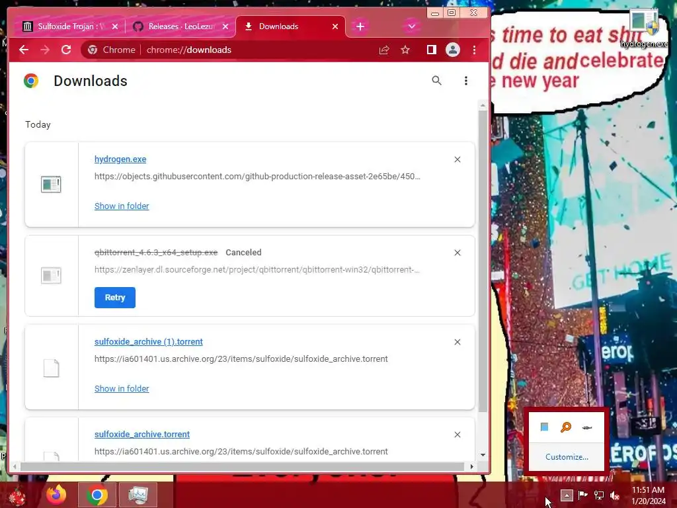Close the Releases GitHub tab

(225, 26)
